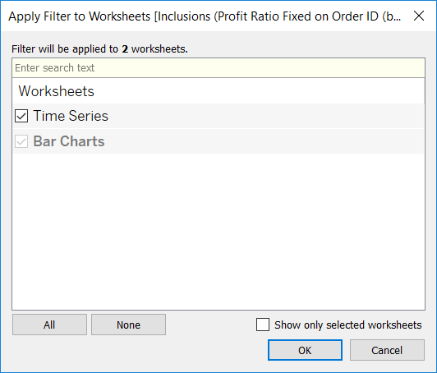
Task: Cancel the filter dialog
Action: [x=387, y=350]
